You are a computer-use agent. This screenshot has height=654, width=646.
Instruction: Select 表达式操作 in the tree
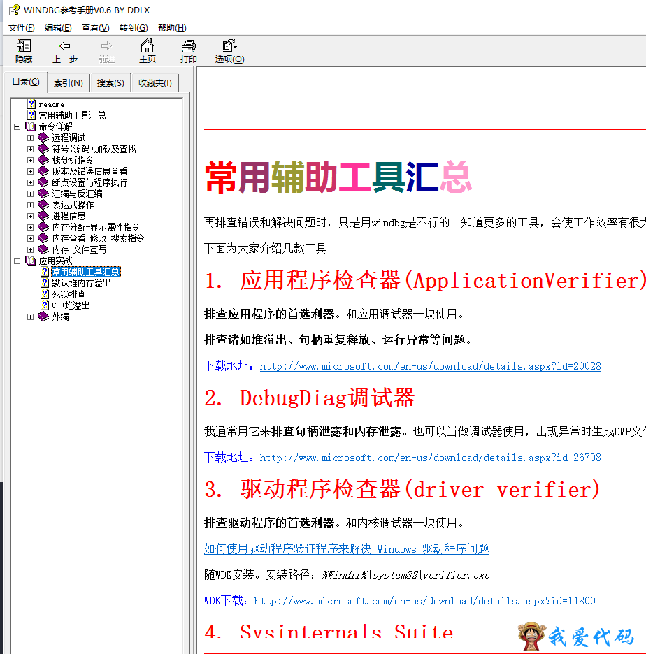(73, 205)
